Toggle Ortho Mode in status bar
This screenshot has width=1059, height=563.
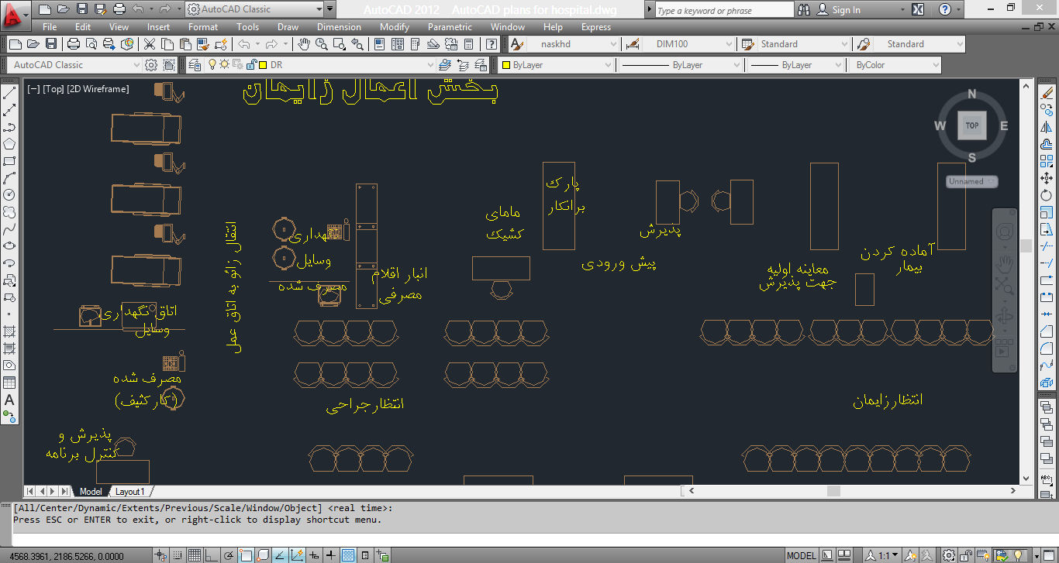211,555
